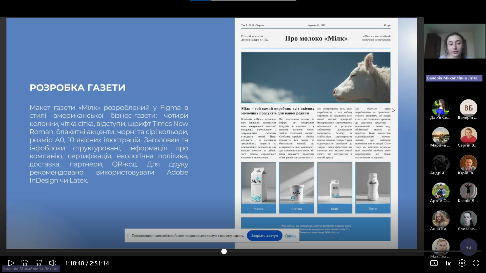Click the 'Валерія Михайлівна Литвин' caption label
Screen dimensions: 486x273
pos(31,268)
